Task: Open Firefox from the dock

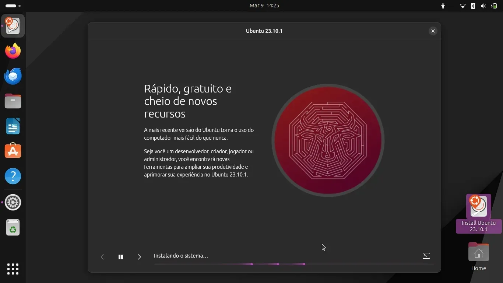Action: coord(13,51)
